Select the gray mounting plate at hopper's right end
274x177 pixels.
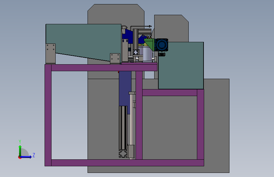(x=115, y=59)
